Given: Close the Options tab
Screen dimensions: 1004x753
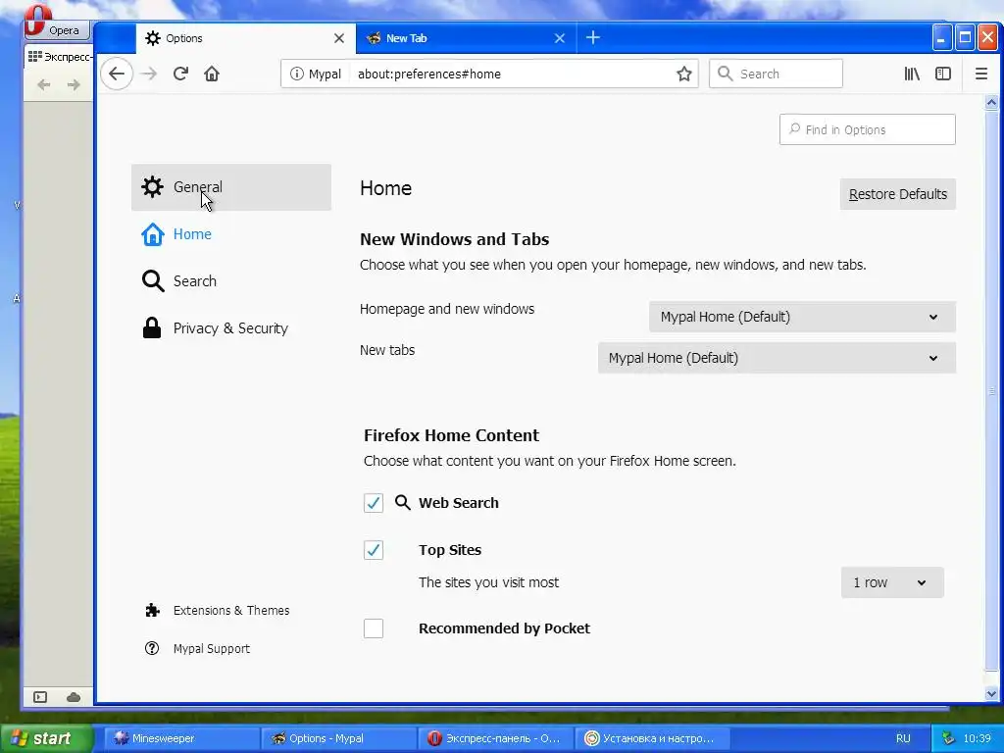Looking at the screenshot, I should click(x=339, y=38).
